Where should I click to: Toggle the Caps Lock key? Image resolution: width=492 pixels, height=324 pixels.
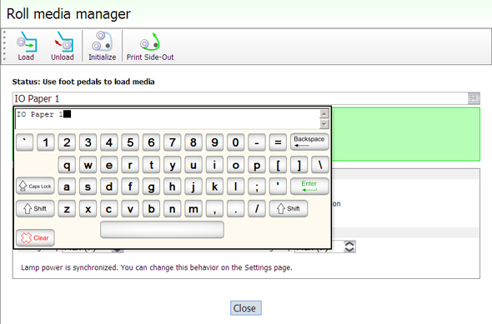point(35,186)
